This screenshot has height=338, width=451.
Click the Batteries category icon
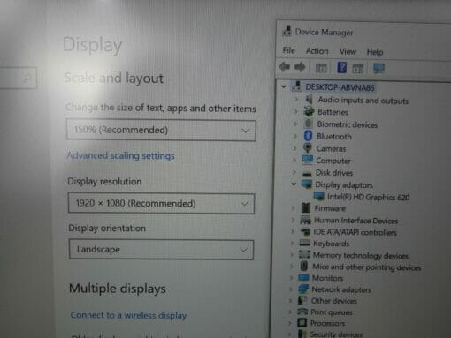click(309, 111)
